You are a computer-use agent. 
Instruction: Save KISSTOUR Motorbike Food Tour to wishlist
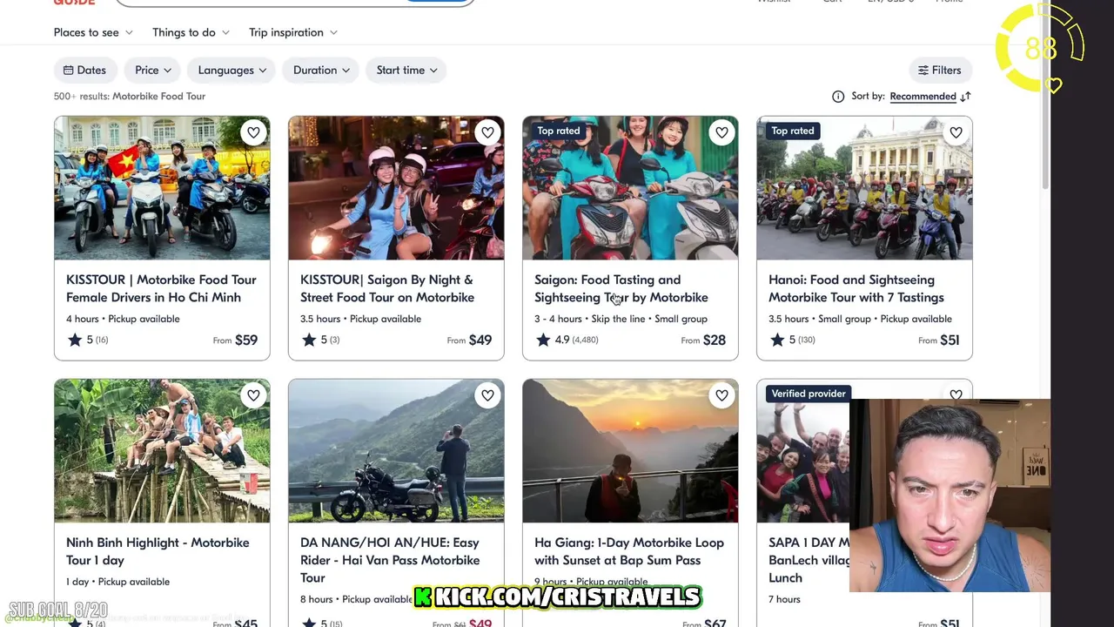pyautogui.click(x=253, y=132)
